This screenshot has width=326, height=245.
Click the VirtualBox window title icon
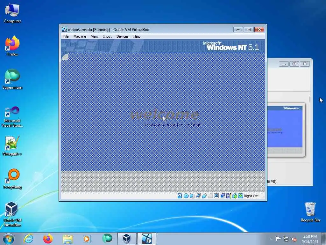[x=64, y=29]
